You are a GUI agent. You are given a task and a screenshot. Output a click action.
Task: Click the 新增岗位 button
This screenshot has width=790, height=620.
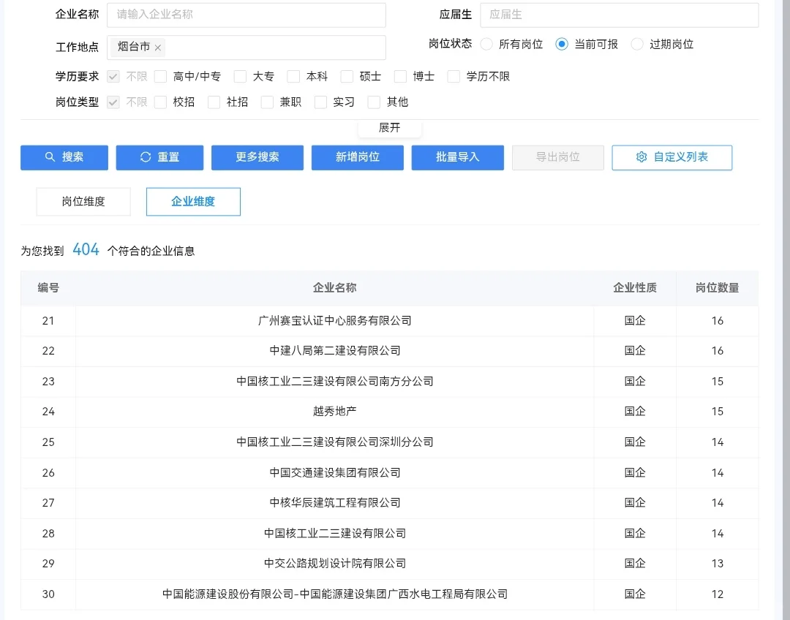click(358, 158)
